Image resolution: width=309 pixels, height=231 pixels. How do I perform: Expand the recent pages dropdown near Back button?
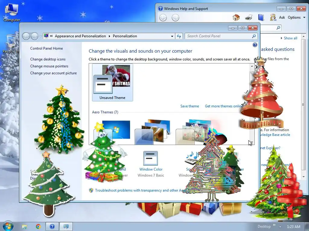click(40, 36)
